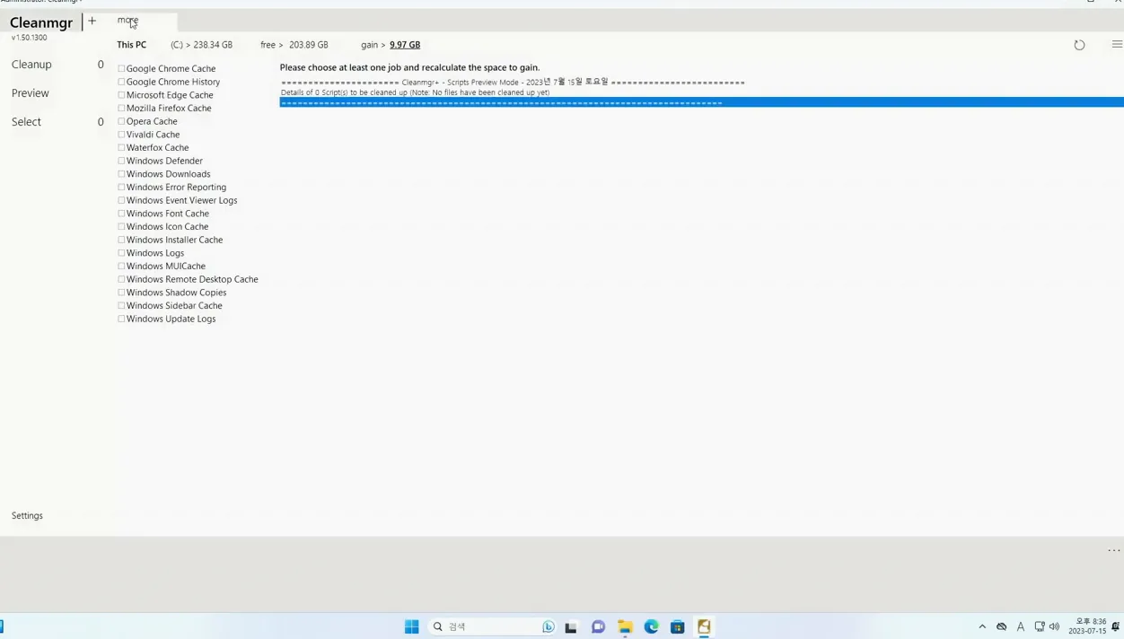
Task: Tick the Google Chrome Cache checkbox
Action: pyautogui.click(x=121, y=68)
